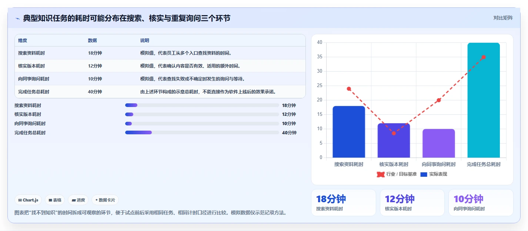Click the 搜索资料耗时 table row name
The height and width of the screenshot is (231, 528).
tap(31, 53)
